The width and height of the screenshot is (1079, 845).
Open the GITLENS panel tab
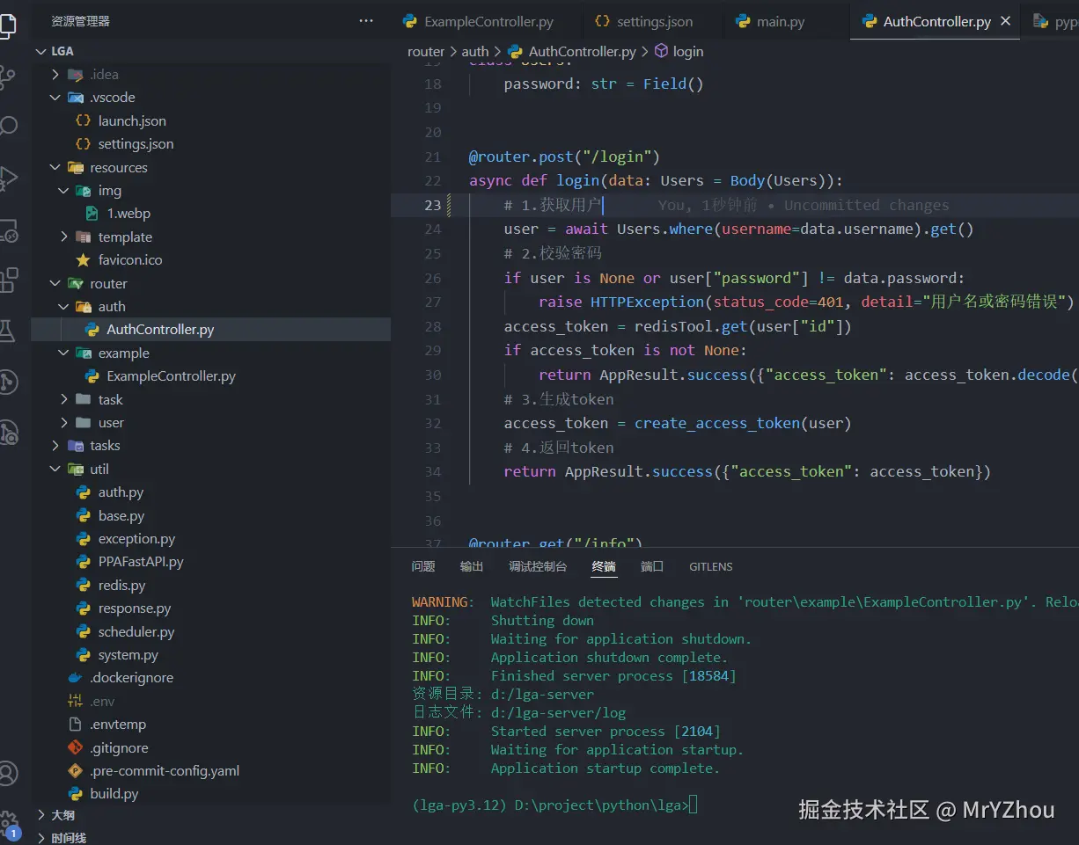click(711, 566)
